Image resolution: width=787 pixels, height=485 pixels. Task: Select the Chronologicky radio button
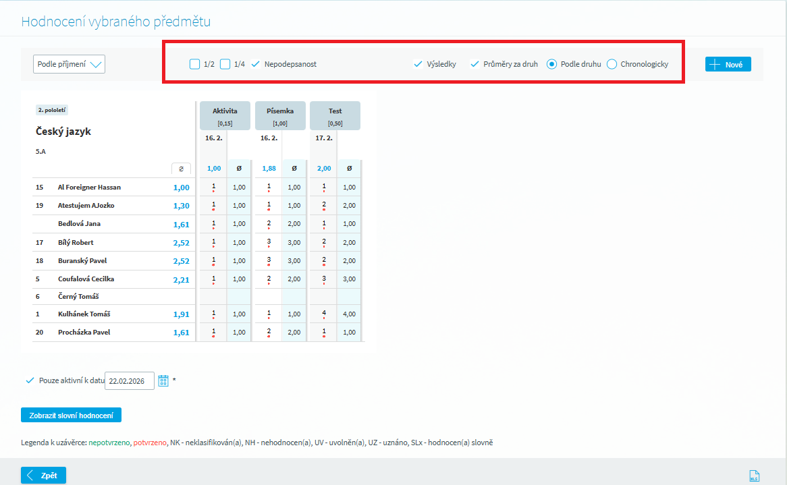click(612, 64)
